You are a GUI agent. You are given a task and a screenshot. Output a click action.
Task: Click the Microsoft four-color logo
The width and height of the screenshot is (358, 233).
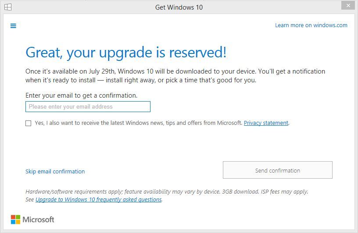pyautogui.click(x=15, y=219)
